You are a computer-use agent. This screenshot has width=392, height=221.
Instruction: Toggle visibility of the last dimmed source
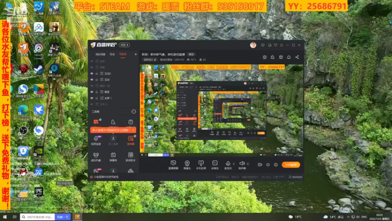coord(92,104)
